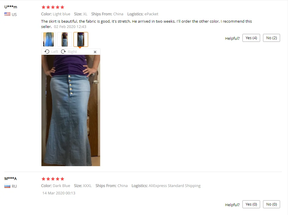
Task: Click the enlarged denim skirt photo
Action: tap(71, 110)
